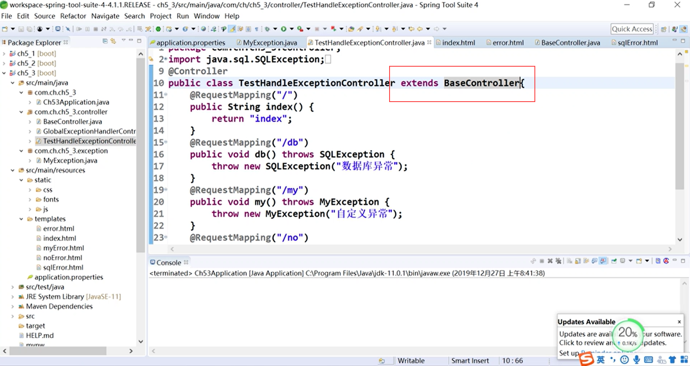690x366 pixels.
Task: Toggle Scroll Lock in Console toolbar
Action: coord(578,261)
